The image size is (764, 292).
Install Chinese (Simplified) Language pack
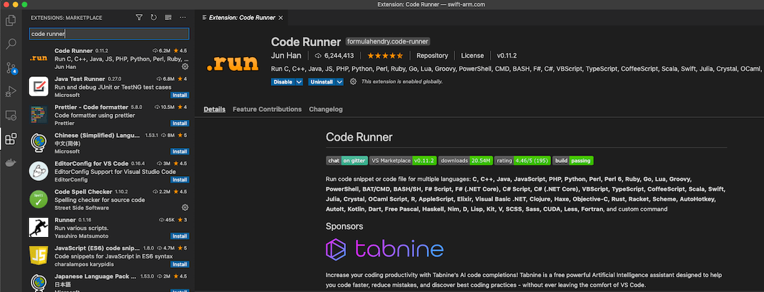(180, 151)
